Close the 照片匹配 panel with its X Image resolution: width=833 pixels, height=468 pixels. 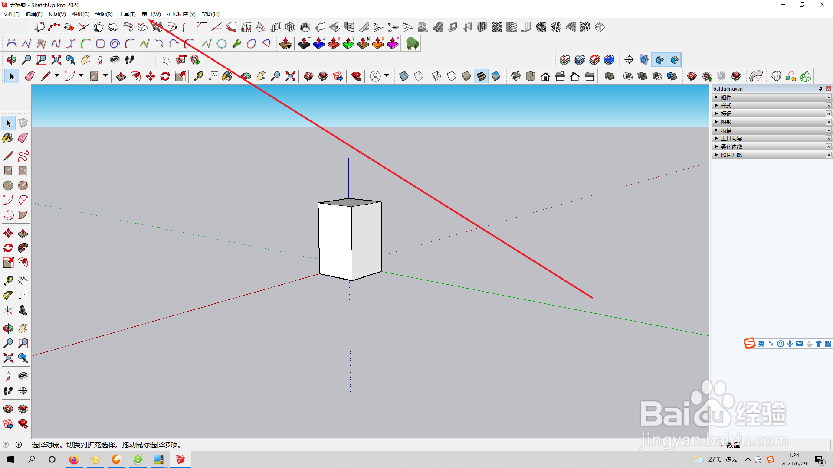tap(828, 155)
